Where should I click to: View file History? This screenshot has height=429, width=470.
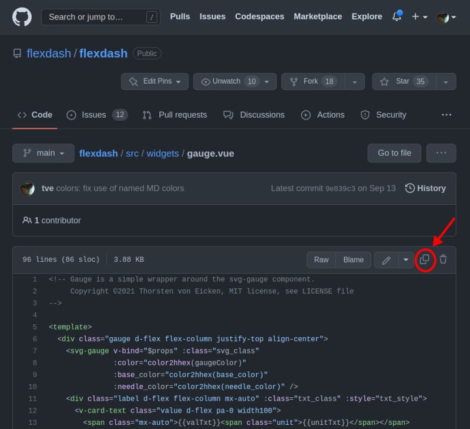point(425,188)
